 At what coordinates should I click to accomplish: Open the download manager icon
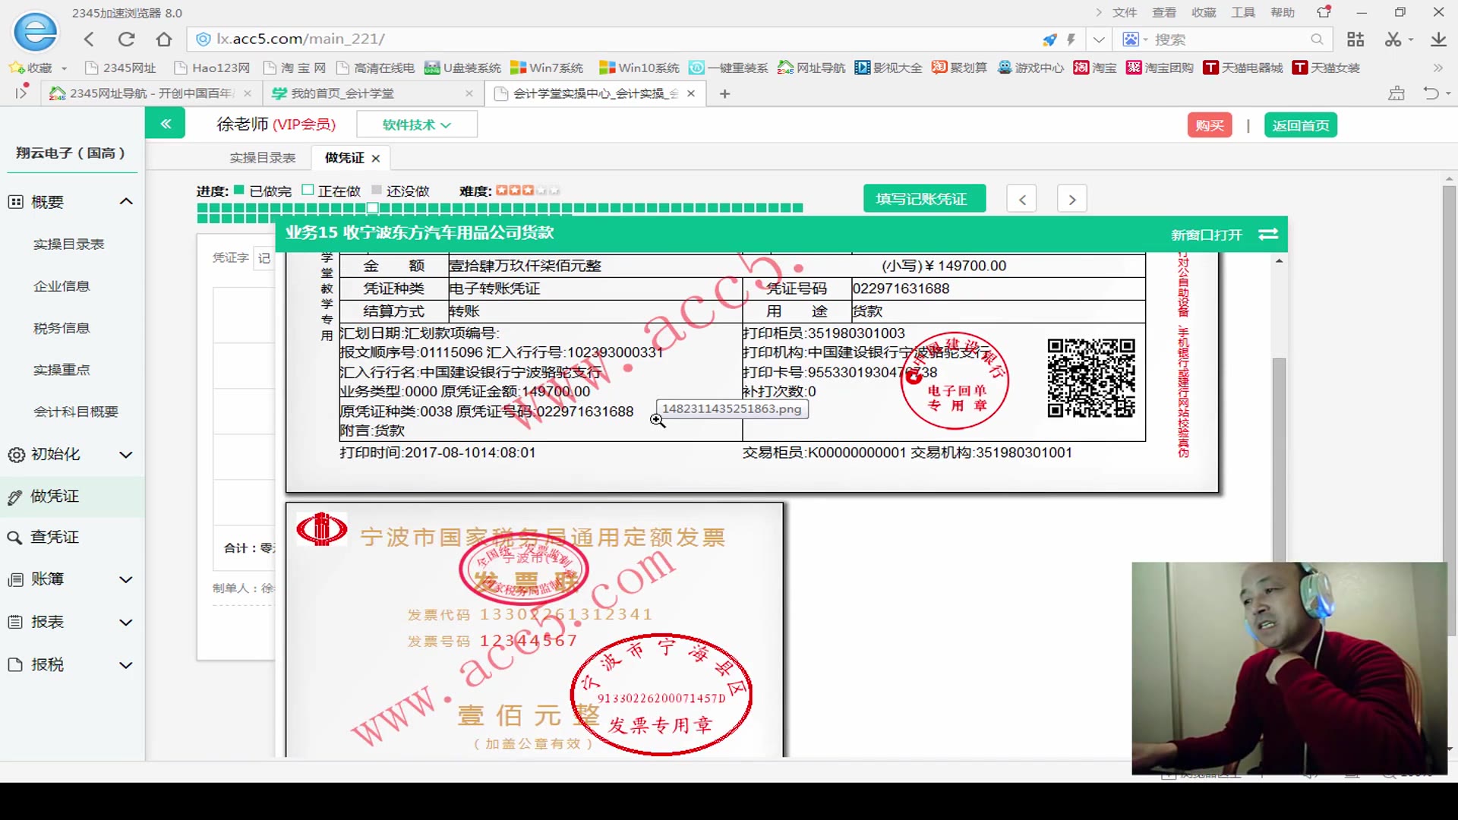[x=1438, y=39]
